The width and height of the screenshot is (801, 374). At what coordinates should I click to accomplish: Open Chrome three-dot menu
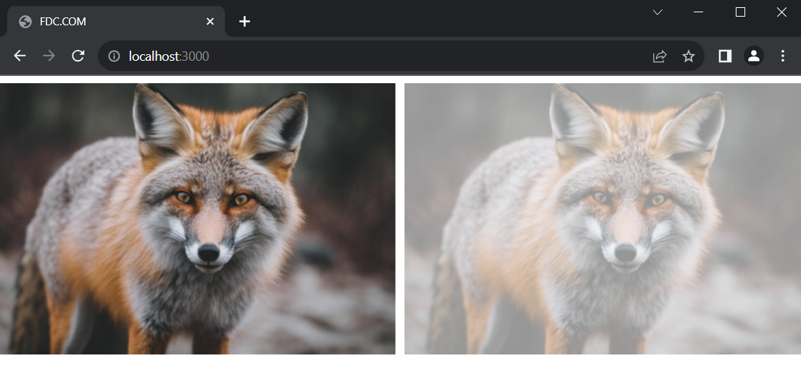point(783,56)
